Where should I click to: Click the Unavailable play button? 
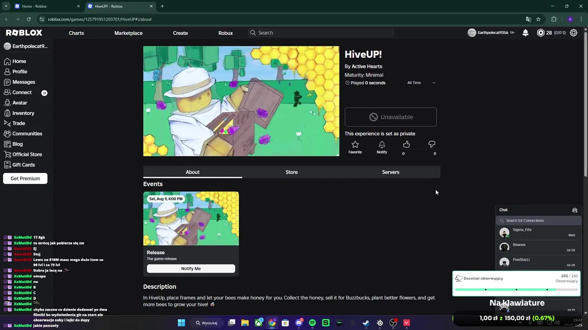point(390,117)
